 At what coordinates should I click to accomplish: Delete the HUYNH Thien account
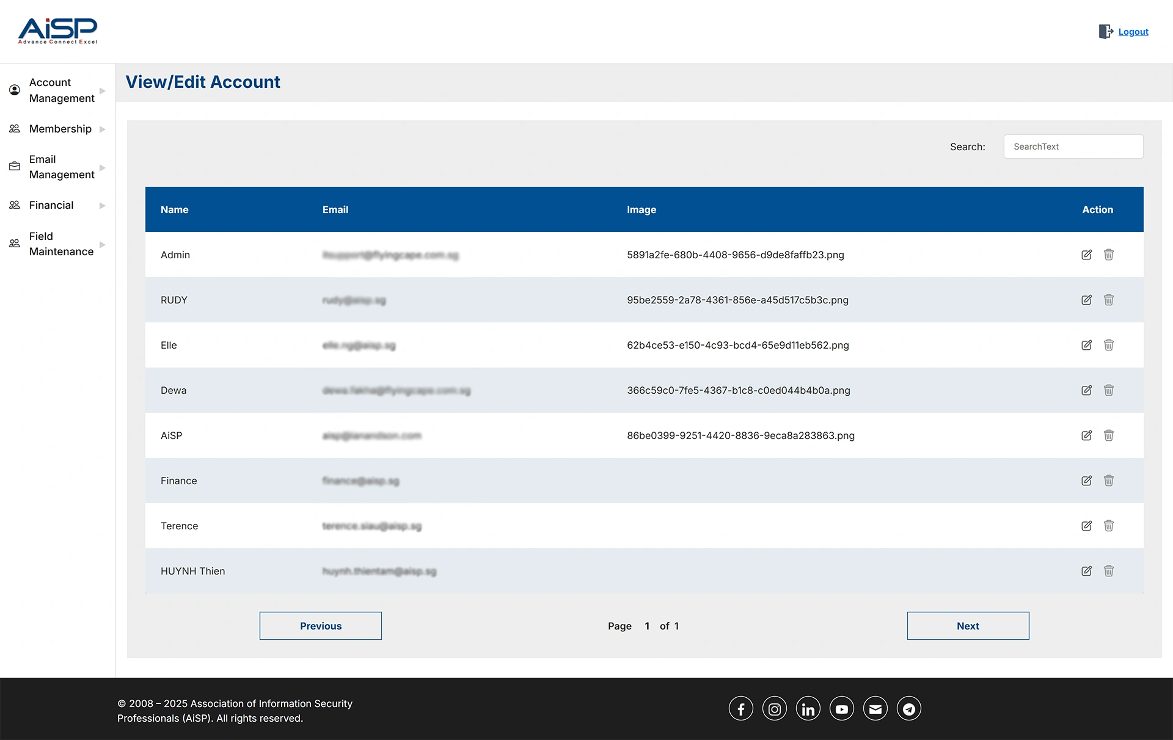pyautogui.click(x=1109, y=571)
